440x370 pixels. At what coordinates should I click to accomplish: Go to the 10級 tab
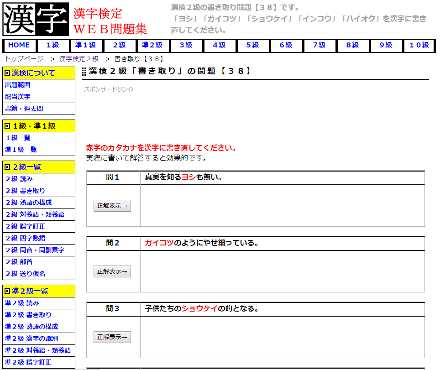[419, 45]
